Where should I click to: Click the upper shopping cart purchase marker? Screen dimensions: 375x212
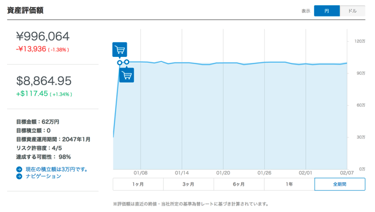click(x=120, y=49)
